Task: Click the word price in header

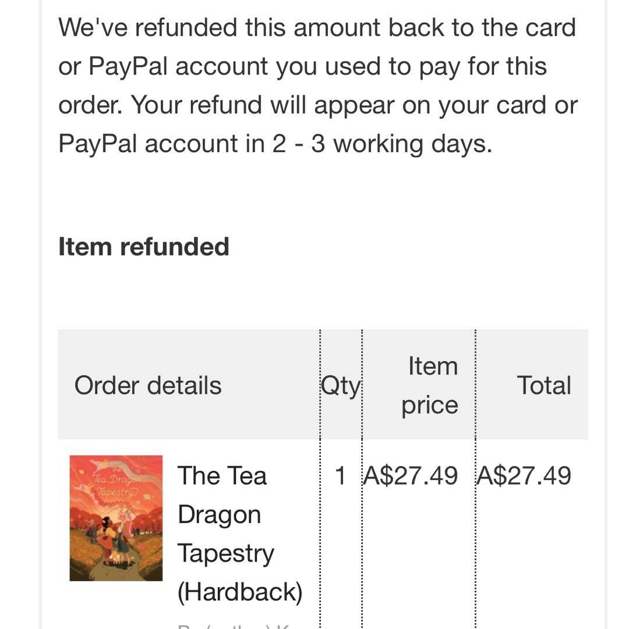Action: coord(429,405)
